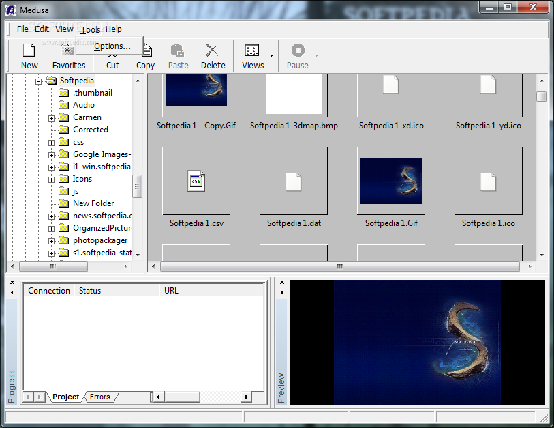Open the File menu
Image resolution: width=554 pixels, height=428 pixels.
(x=22, y=29)
